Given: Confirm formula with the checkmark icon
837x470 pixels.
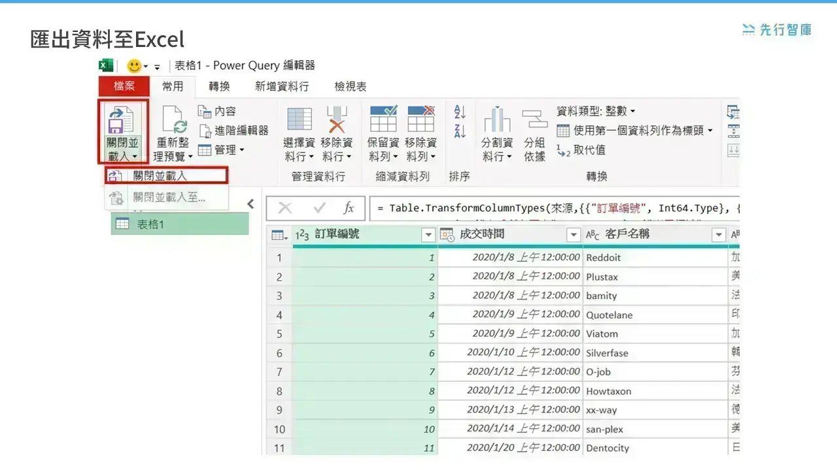Looking at the screenshot, I should click(x=320, y=208).
